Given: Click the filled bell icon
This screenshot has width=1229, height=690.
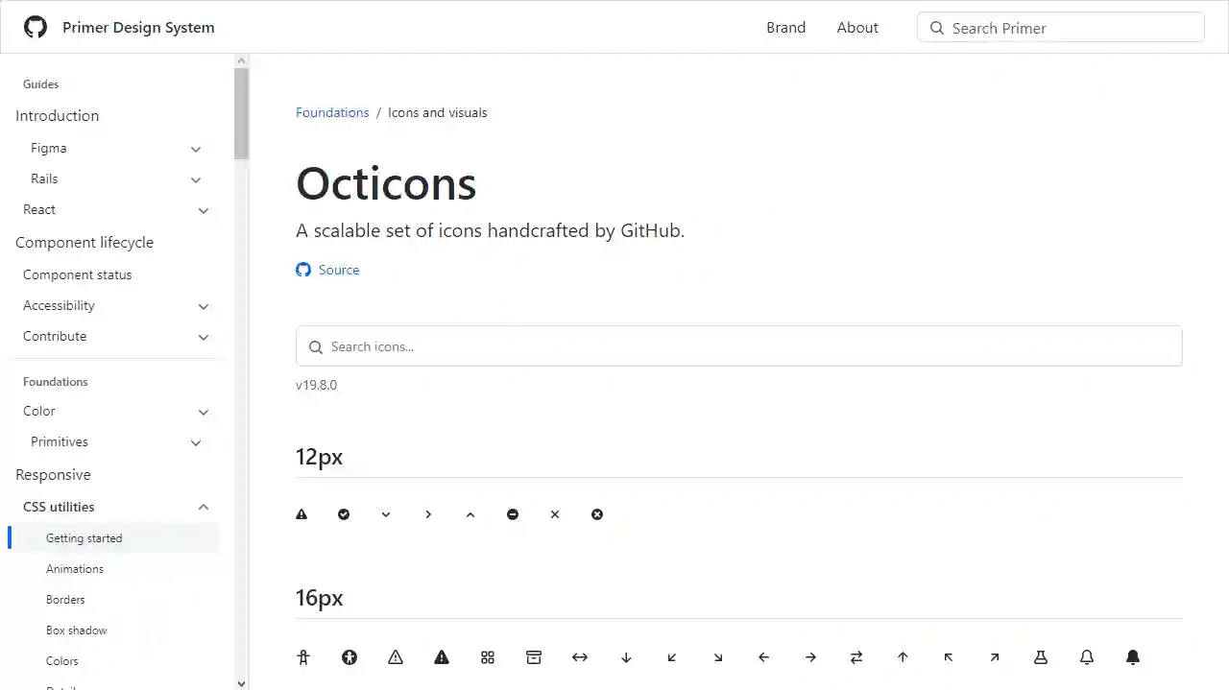Looking at the screenshot, I should click(1133, 657).
